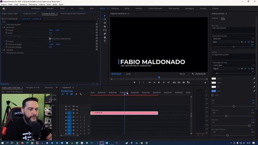Open the Janela menu

[x=55, y=4]
